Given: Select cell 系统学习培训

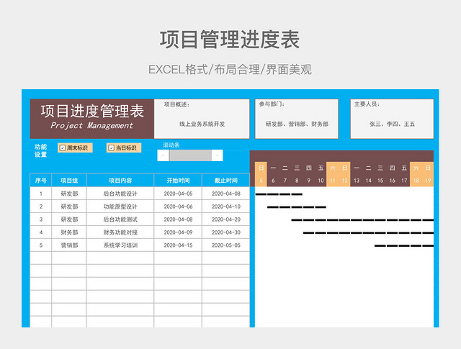Looking at the screenshot, I should (x=120, y=245).
